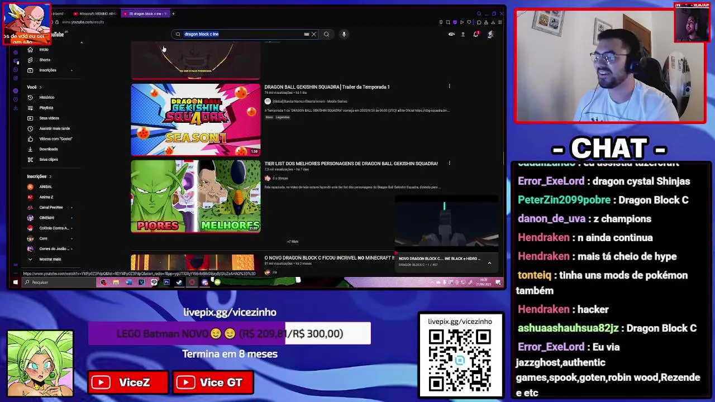715x402 pixels.
Task: Expand the Inscrições section header chevron
Action: 50,176
